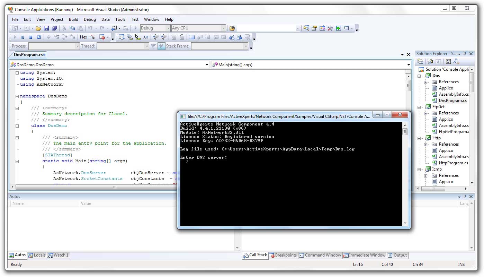The width and height of the screenshot is (484, 277).
Task: Expand References under the Dns project
Action: tap(426, 82)
